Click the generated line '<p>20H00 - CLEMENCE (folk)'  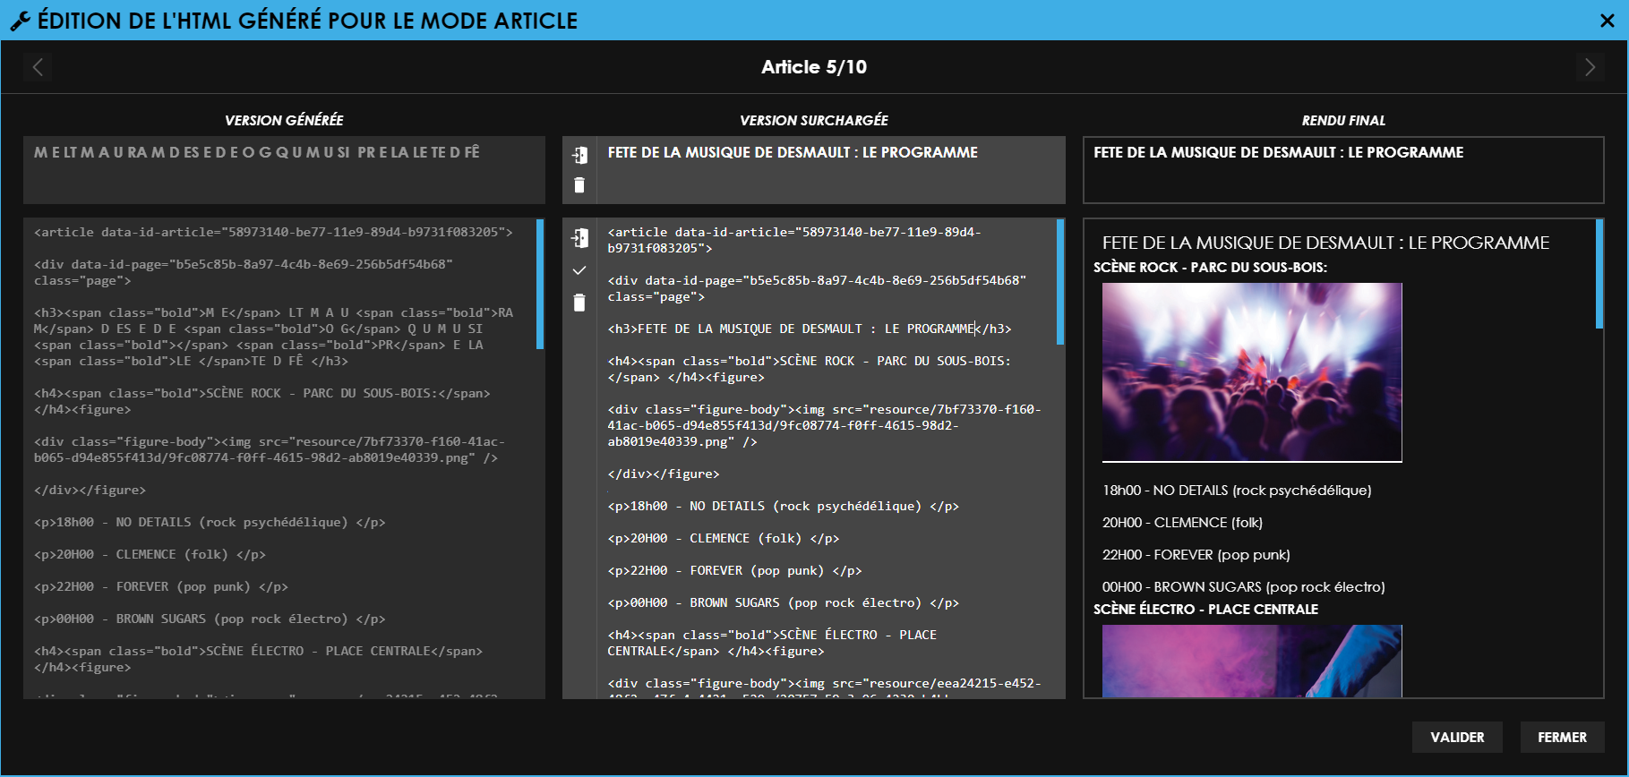150,555
